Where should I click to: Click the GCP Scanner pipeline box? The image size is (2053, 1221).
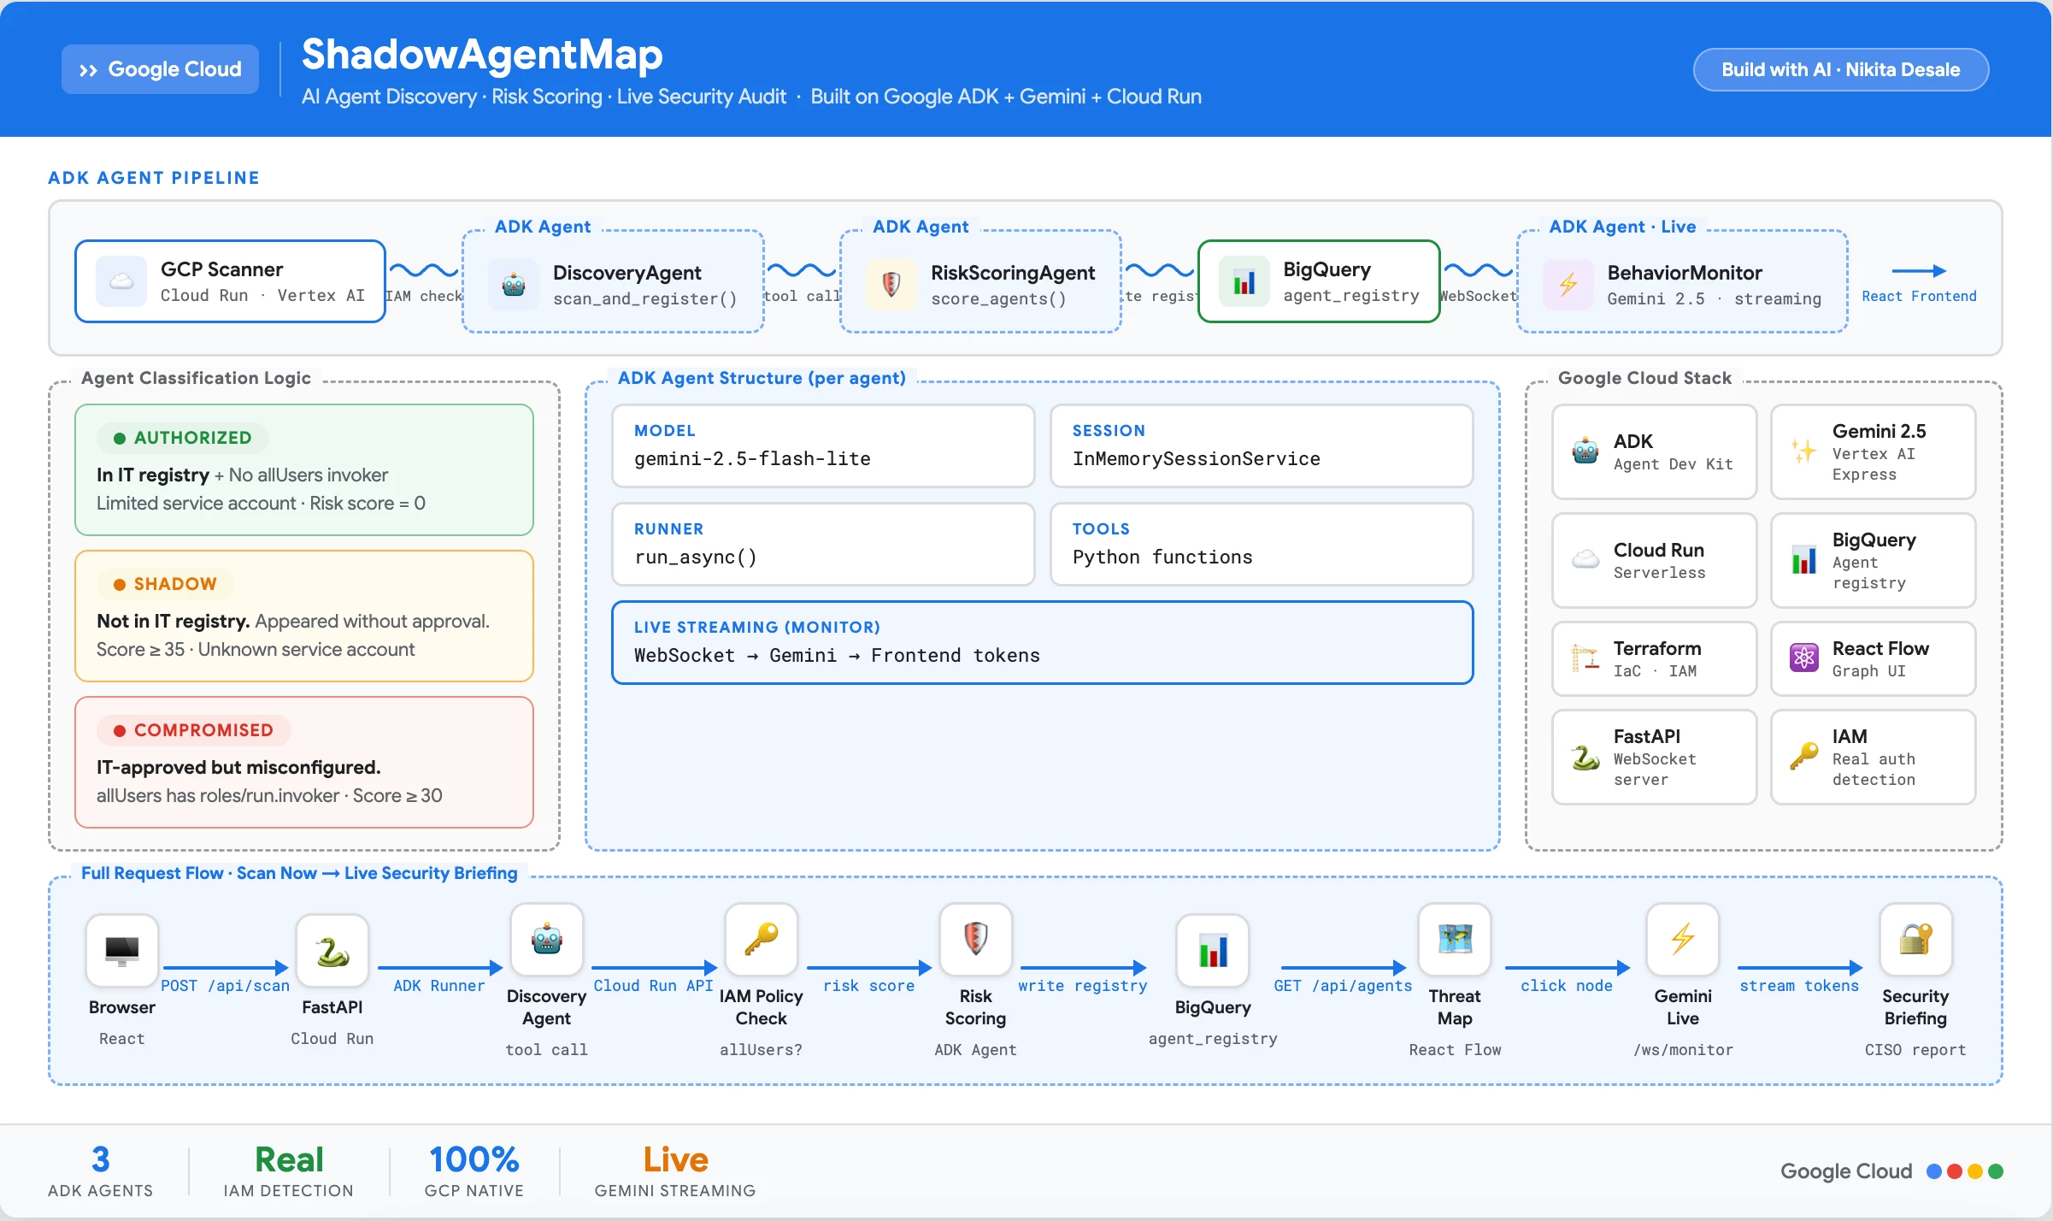[x=230, y=281]
